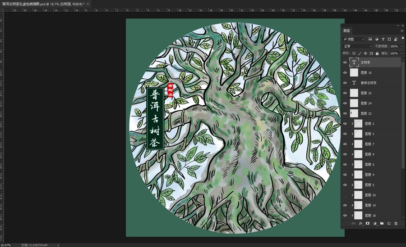The height and width of the screenshot is (247, 406).
Task: Click link layers icon at panel bottom
Action: click(353, 224)
